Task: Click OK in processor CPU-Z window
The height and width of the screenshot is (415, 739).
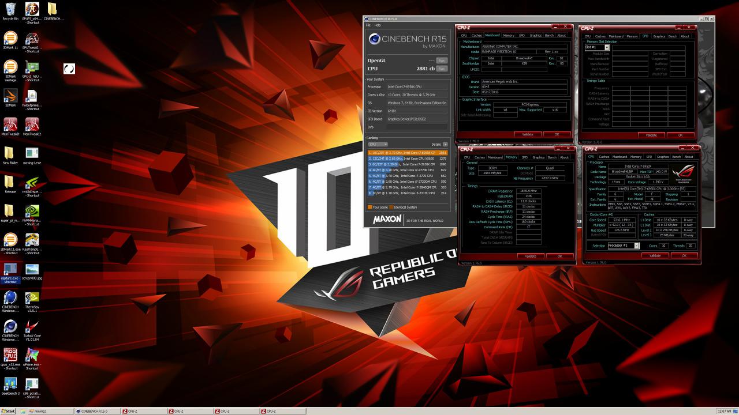Action: pyautogui.click(x=684, y=255)
